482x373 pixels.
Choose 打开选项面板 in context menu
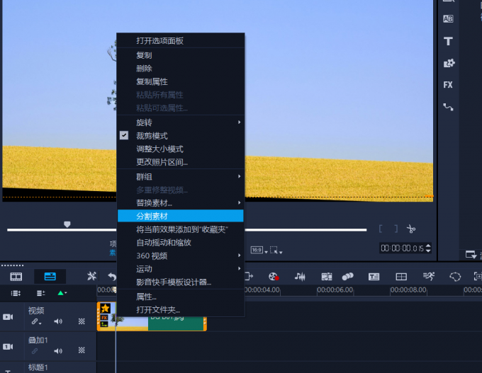click(x=181, y=40)
